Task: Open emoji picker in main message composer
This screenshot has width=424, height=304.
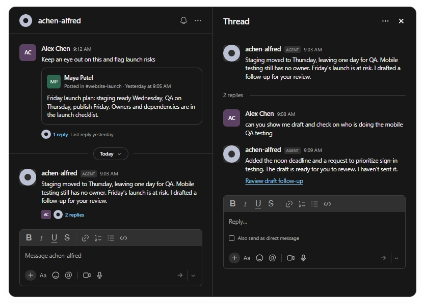Action: click(x=56, y=275)
